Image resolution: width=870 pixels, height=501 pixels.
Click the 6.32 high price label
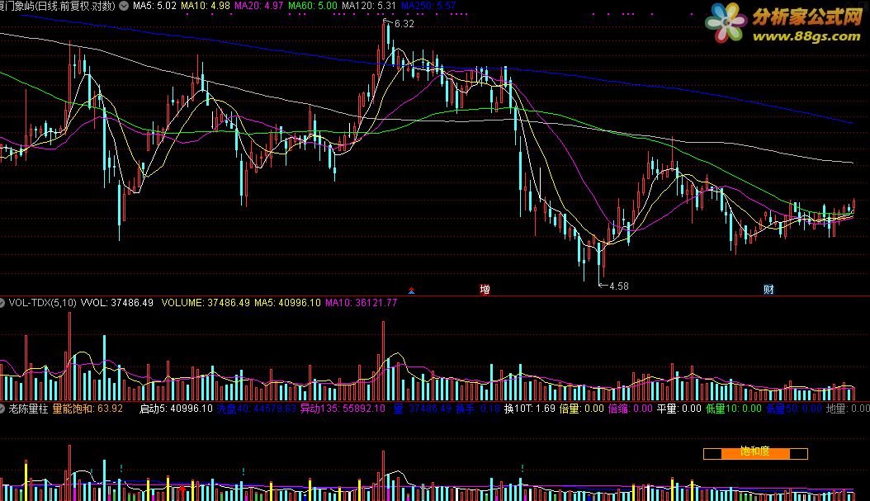(404, 24)
